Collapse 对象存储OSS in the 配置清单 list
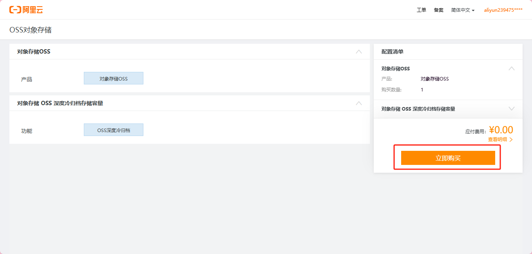Image resolution: width=532 pixels, height=254 pixels. click(x=511, y=68)
